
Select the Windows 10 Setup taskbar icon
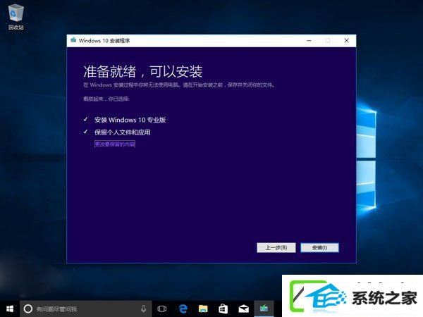(264, 309)
